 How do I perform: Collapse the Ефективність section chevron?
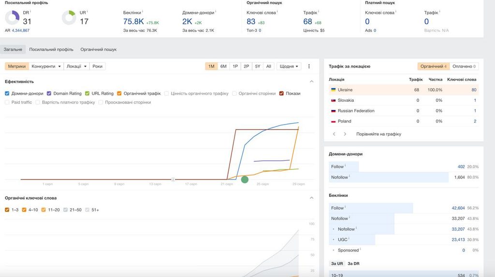(x=312, y=81)
